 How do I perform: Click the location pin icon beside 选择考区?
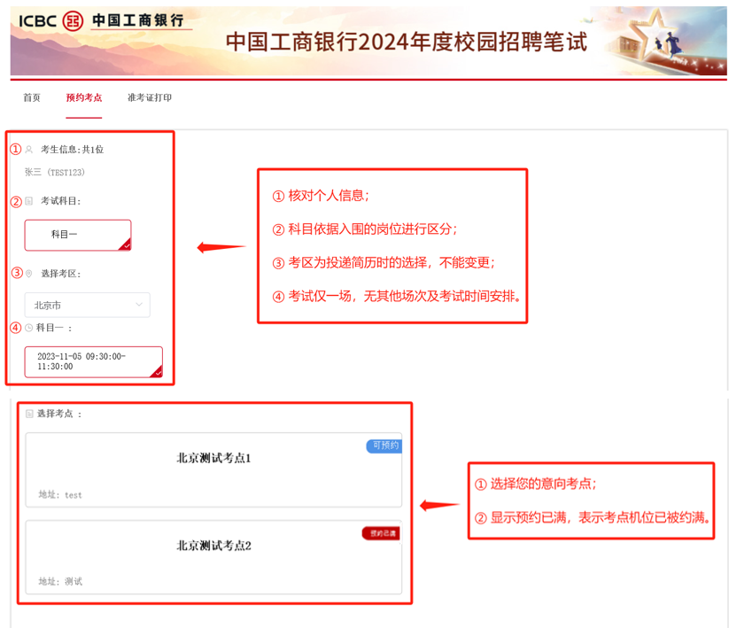pyautogui.click(x=29, y=274)
